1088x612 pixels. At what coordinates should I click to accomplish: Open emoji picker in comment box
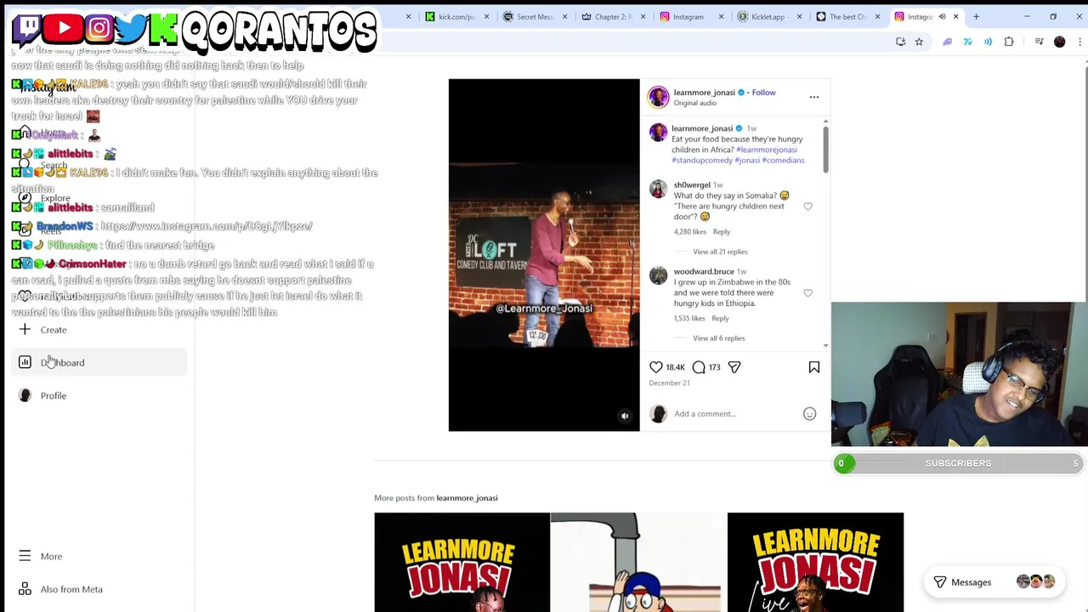[809, 414]
